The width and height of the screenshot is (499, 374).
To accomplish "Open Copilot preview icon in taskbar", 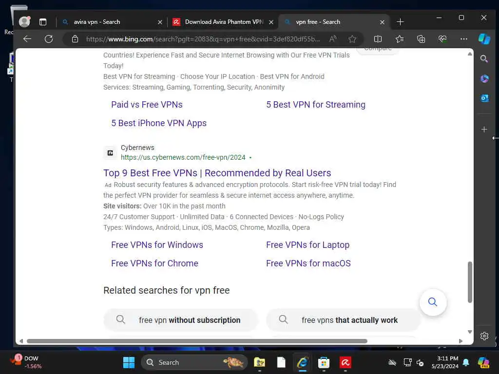I will 483,362.
